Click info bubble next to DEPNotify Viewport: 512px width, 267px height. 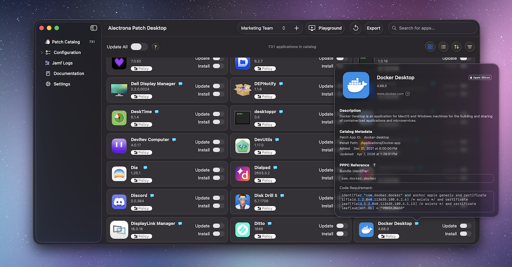281,84
